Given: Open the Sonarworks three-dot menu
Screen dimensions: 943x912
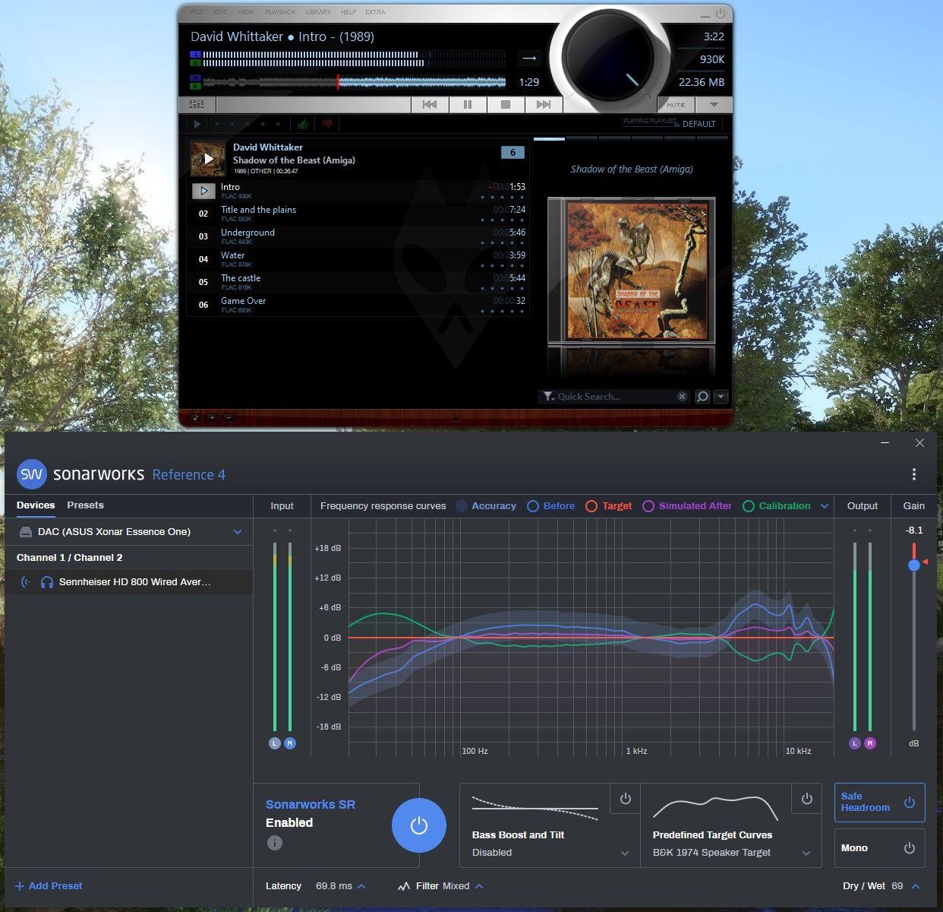Looking at the screenshot, I should click(x=914, y=474).
